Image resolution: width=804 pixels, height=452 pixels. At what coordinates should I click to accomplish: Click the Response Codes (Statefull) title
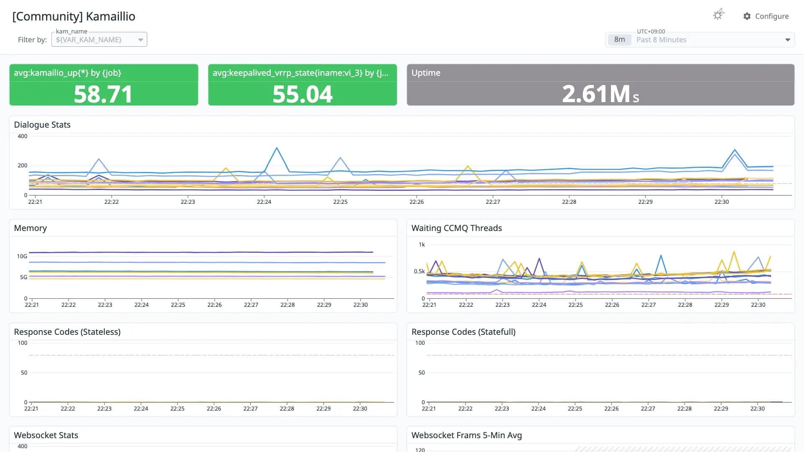coord(463,332)
